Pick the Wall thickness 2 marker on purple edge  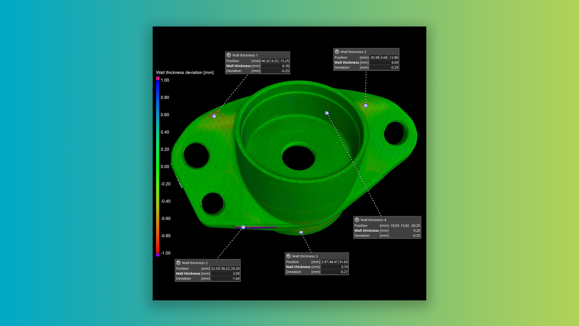(x=243, y=227)
